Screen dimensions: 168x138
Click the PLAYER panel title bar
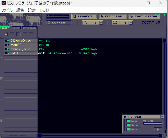tap(142, 117)
